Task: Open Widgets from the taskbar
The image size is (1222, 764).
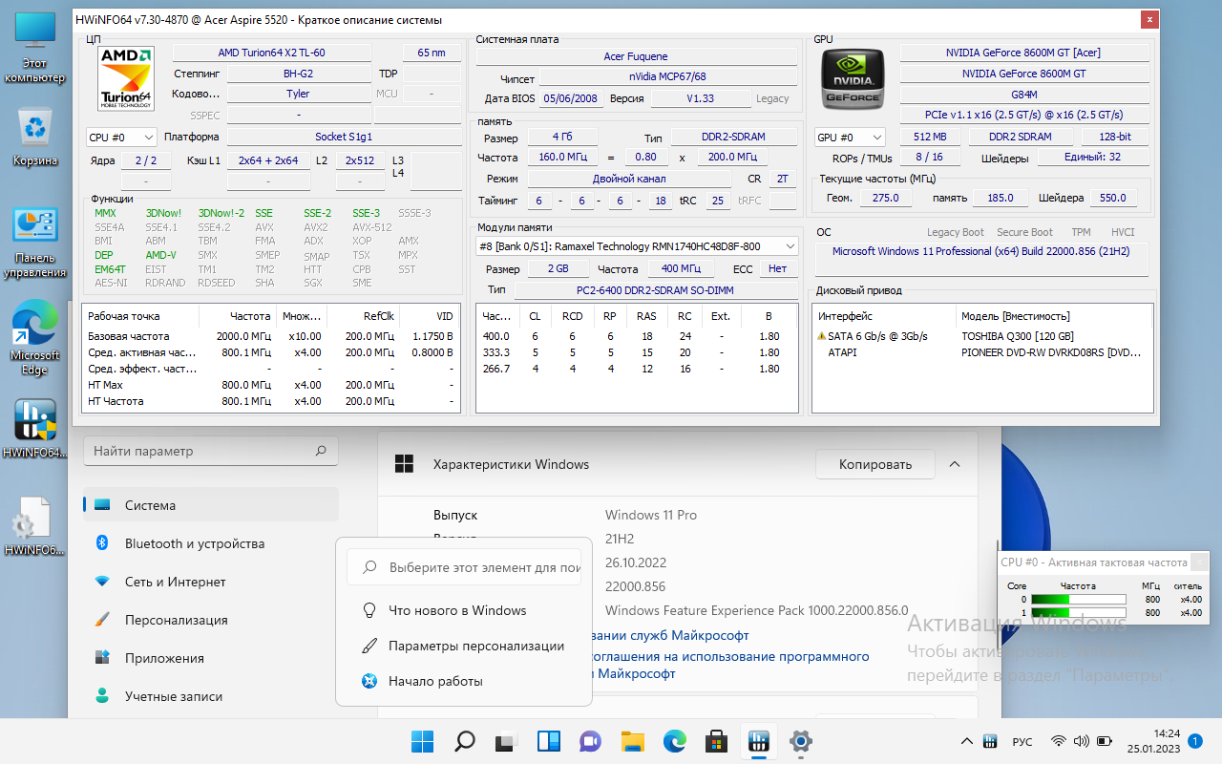Action: (548, 741)
